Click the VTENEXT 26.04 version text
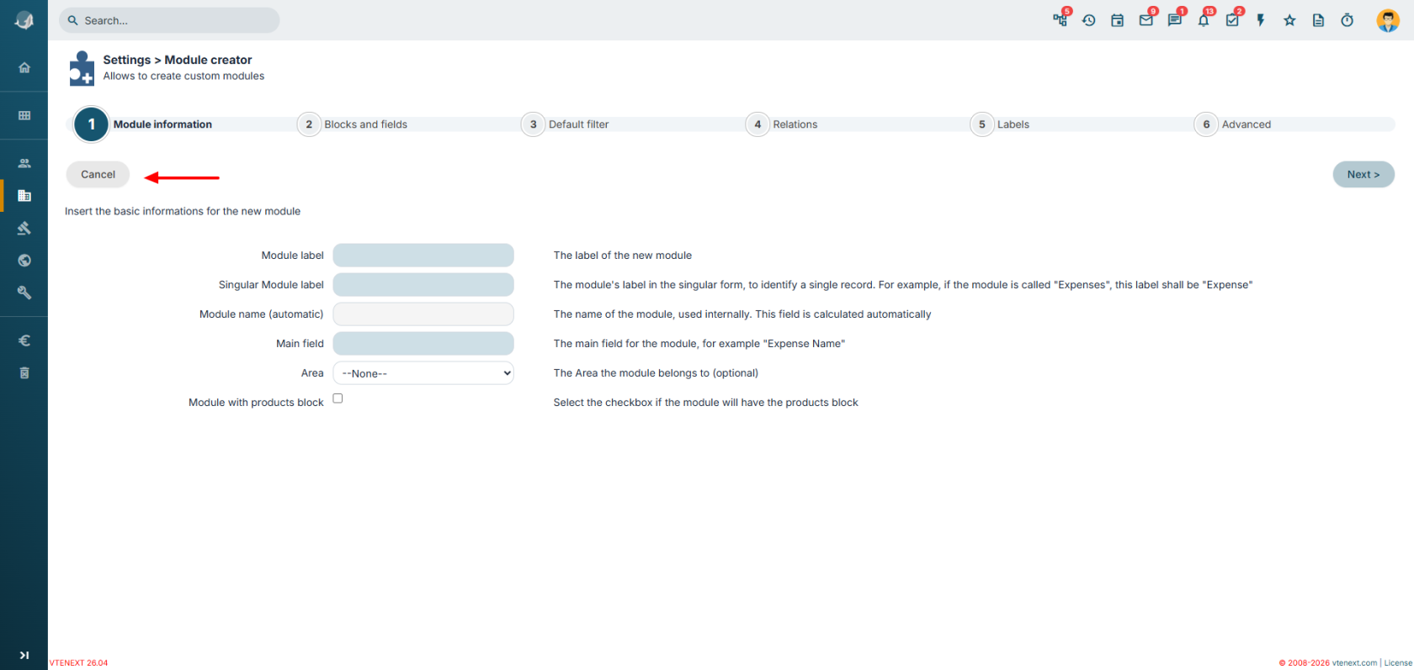Screen dimensions: 1414x670 click(x=79, y=663)
